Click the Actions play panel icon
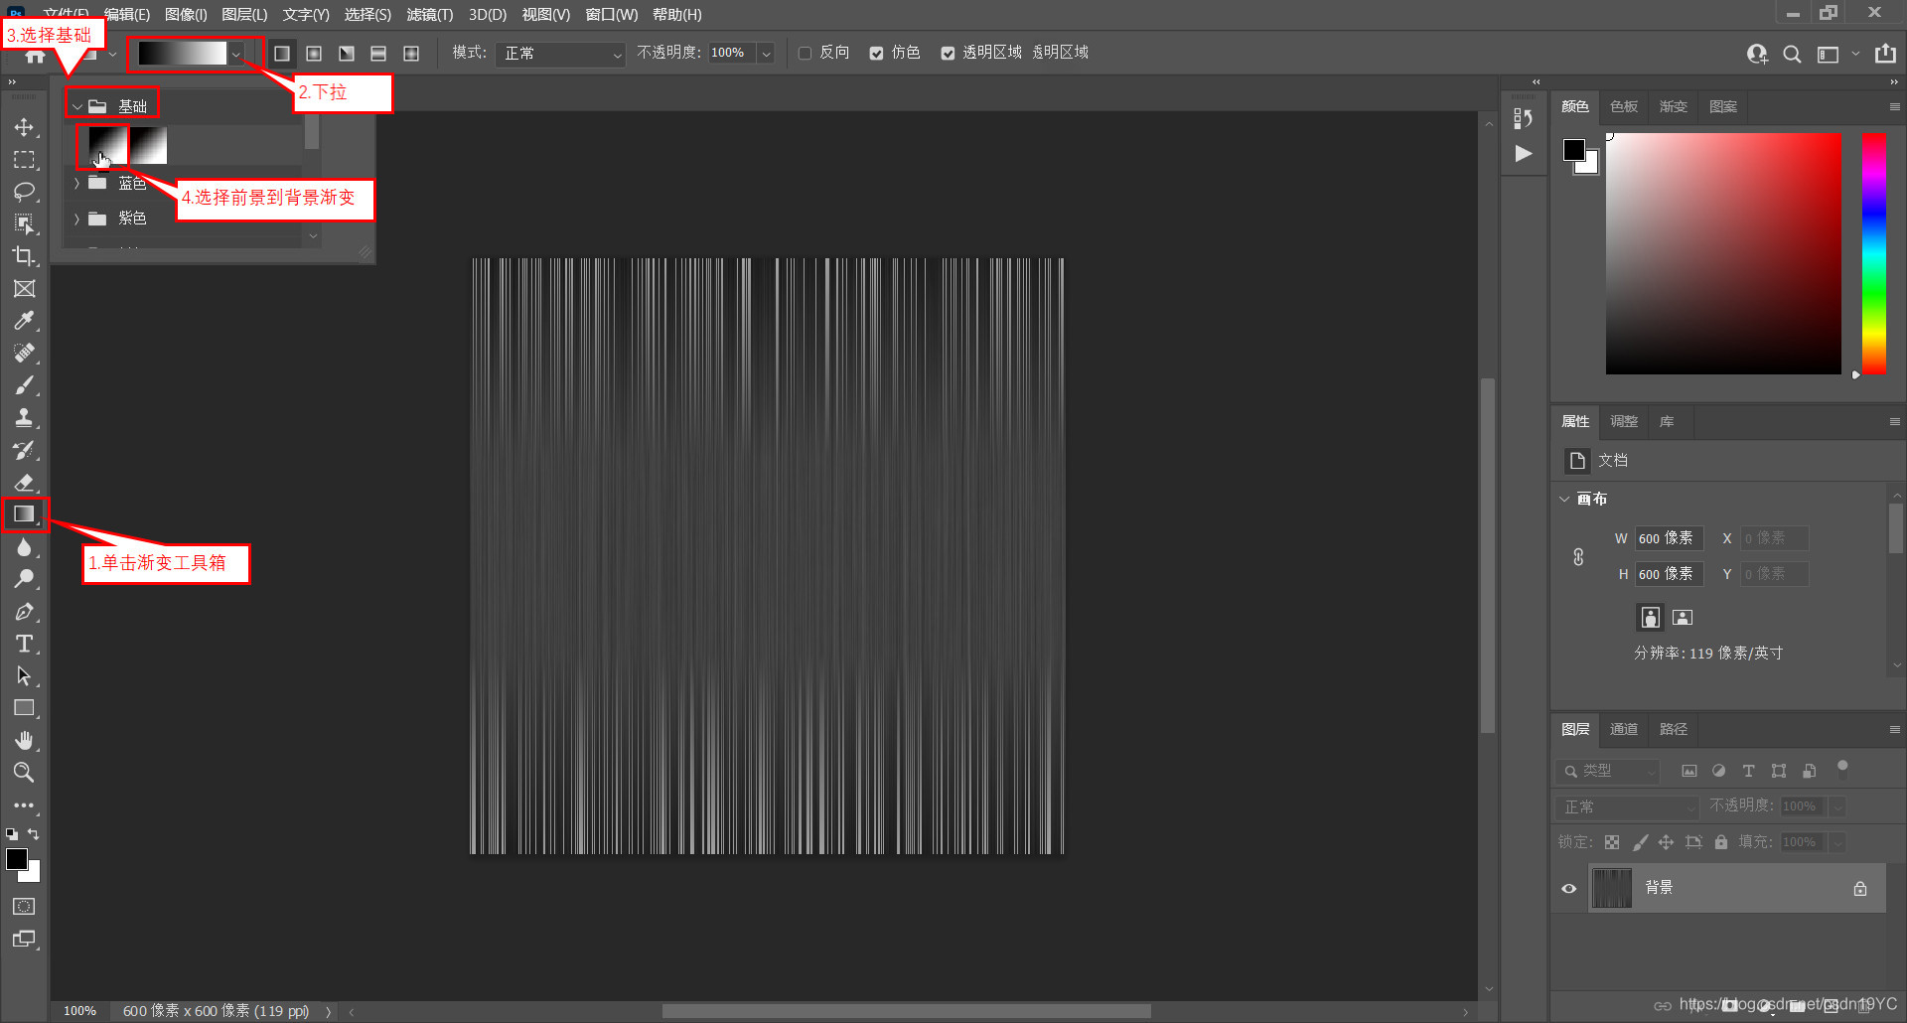 [1523, 154]
